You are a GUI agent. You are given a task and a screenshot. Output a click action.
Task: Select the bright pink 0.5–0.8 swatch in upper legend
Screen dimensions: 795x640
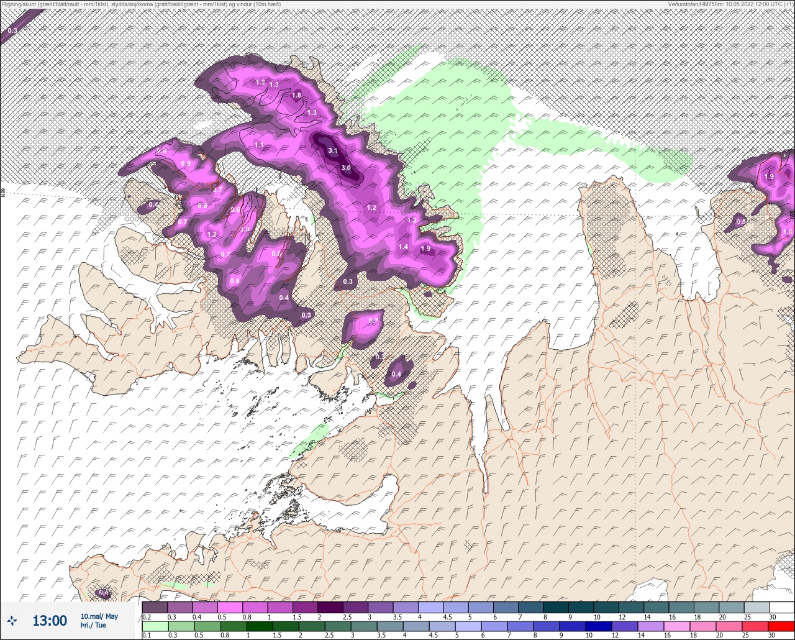[x=230, y=608]
